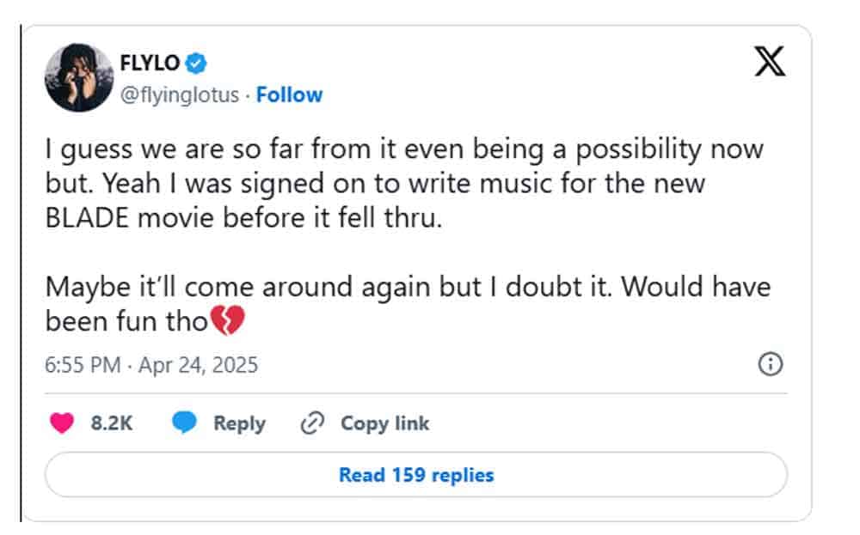Click the chain link icon
Screen dimensions: 860x535
(312, 423)
